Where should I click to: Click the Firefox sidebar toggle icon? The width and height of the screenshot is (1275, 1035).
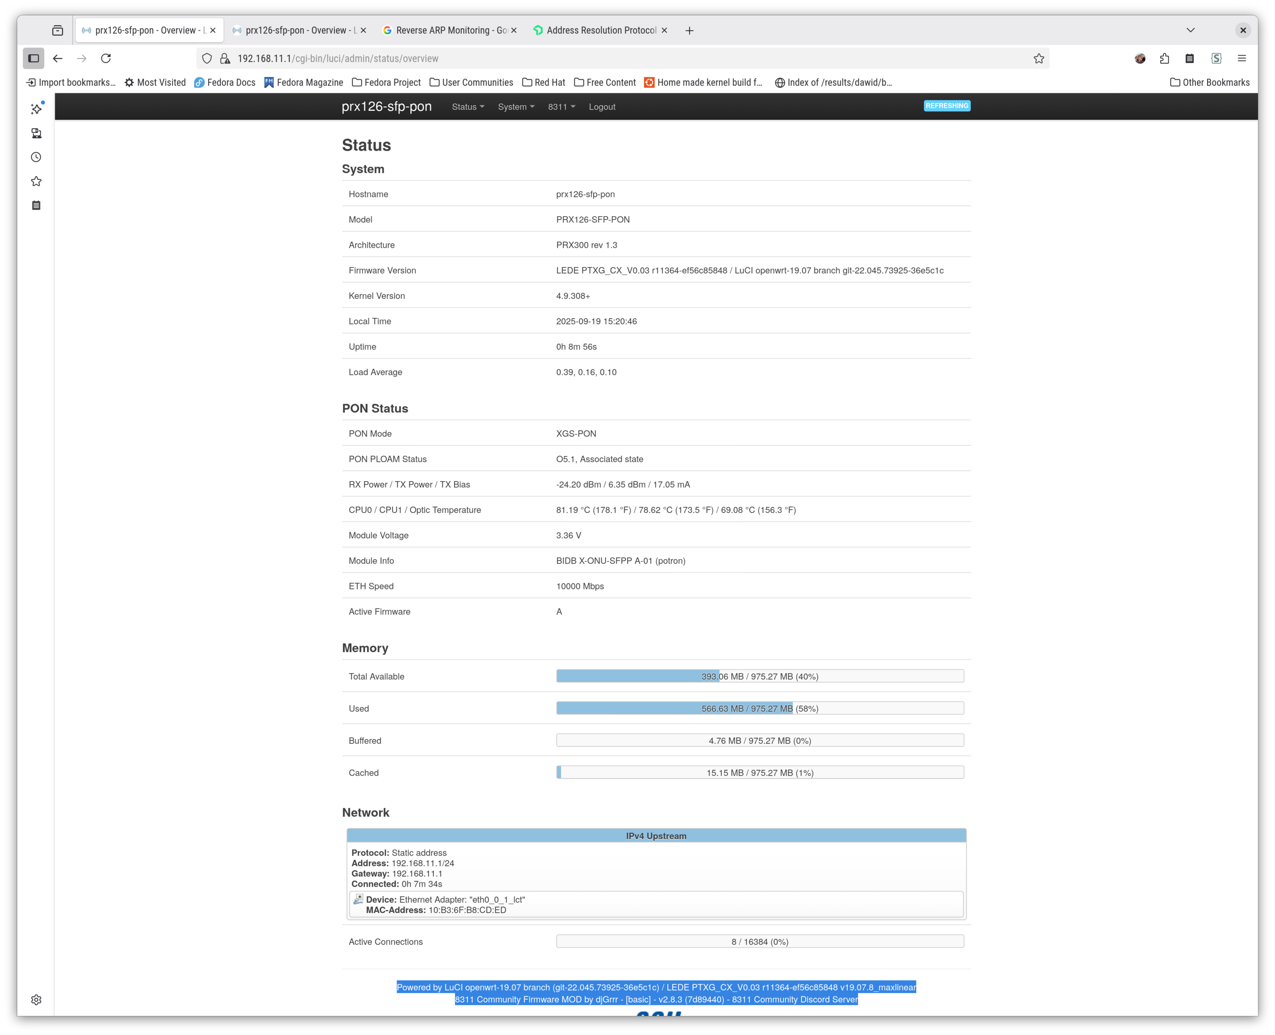click(34, 59)
